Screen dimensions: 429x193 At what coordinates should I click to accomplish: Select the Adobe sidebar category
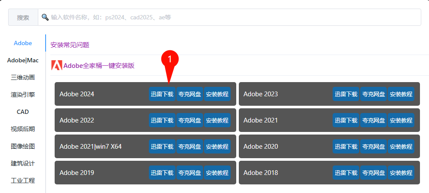[23, 43]
